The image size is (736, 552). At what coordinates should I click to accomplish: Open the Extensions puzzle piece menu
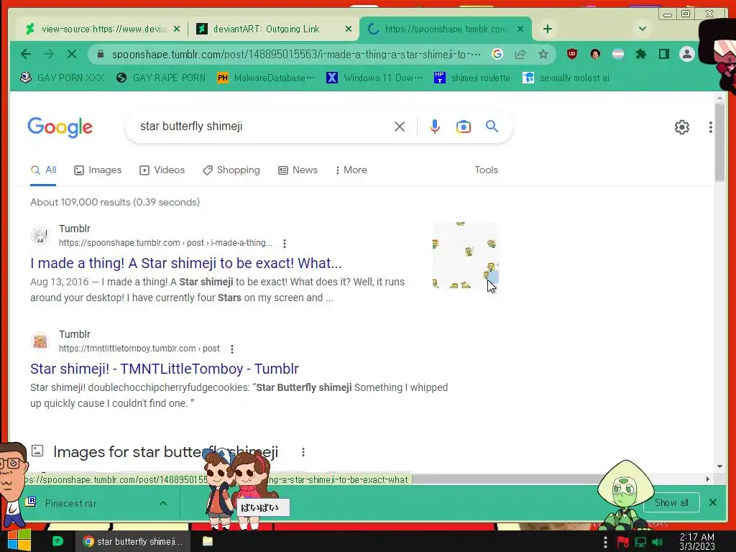(640, 55)
